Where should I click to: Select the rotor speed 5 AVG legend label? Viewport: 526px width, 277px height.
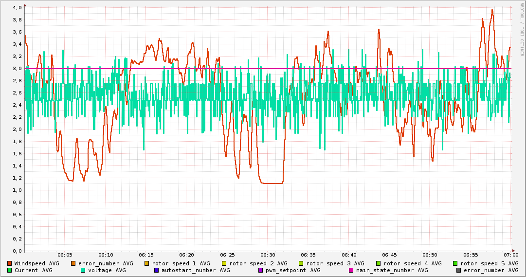(489, 263)
